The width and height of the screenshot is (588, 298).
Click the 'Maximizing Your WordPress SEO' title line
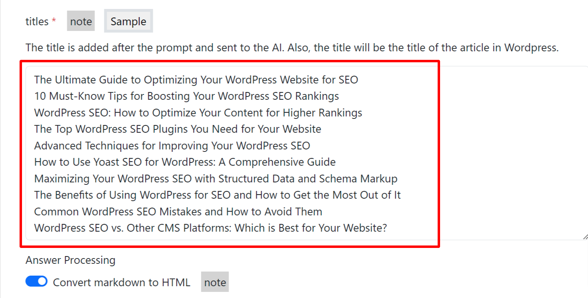(x=216, y=179)
